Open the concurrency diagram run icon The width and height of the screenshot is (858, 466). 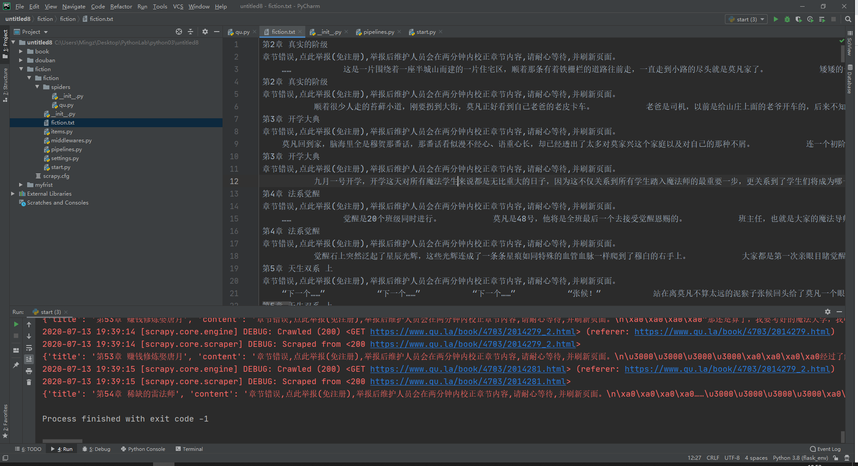point(822,19)
